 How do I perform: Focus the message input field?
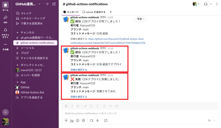click(x=140, y=113)
